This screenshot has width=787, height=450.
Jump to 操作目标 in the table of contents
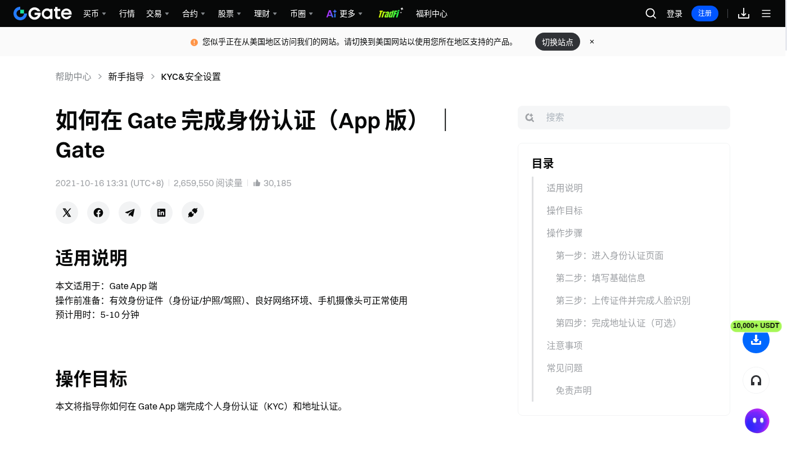[x=565, y=210]
